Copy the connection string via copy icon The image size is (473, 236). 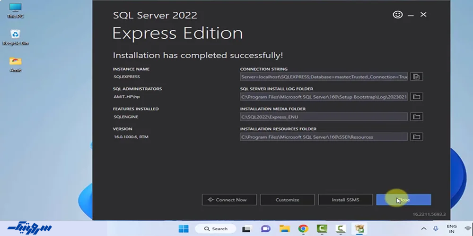[417, 77]
